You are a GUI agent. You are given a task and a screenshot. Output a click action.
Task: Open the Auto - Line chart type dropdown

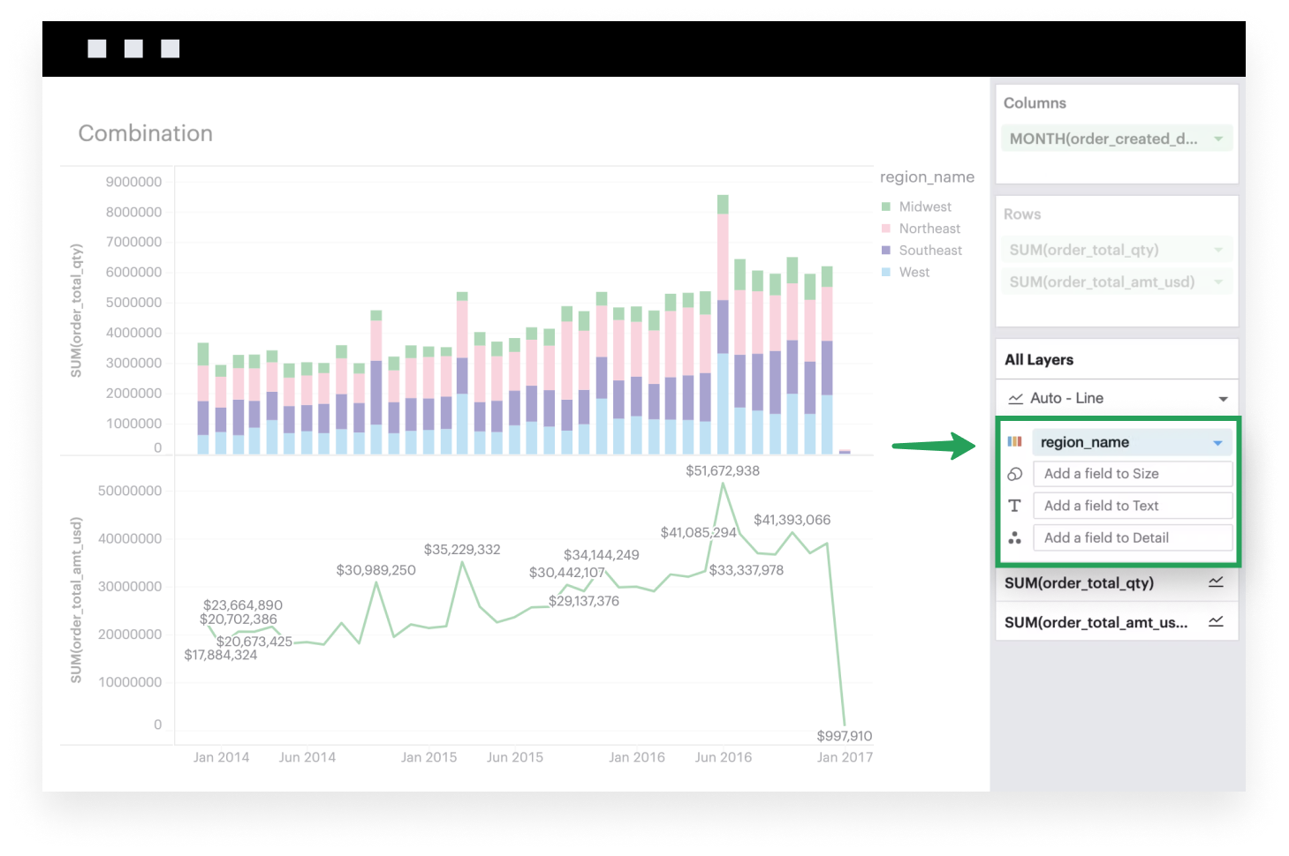[1223, 399]
